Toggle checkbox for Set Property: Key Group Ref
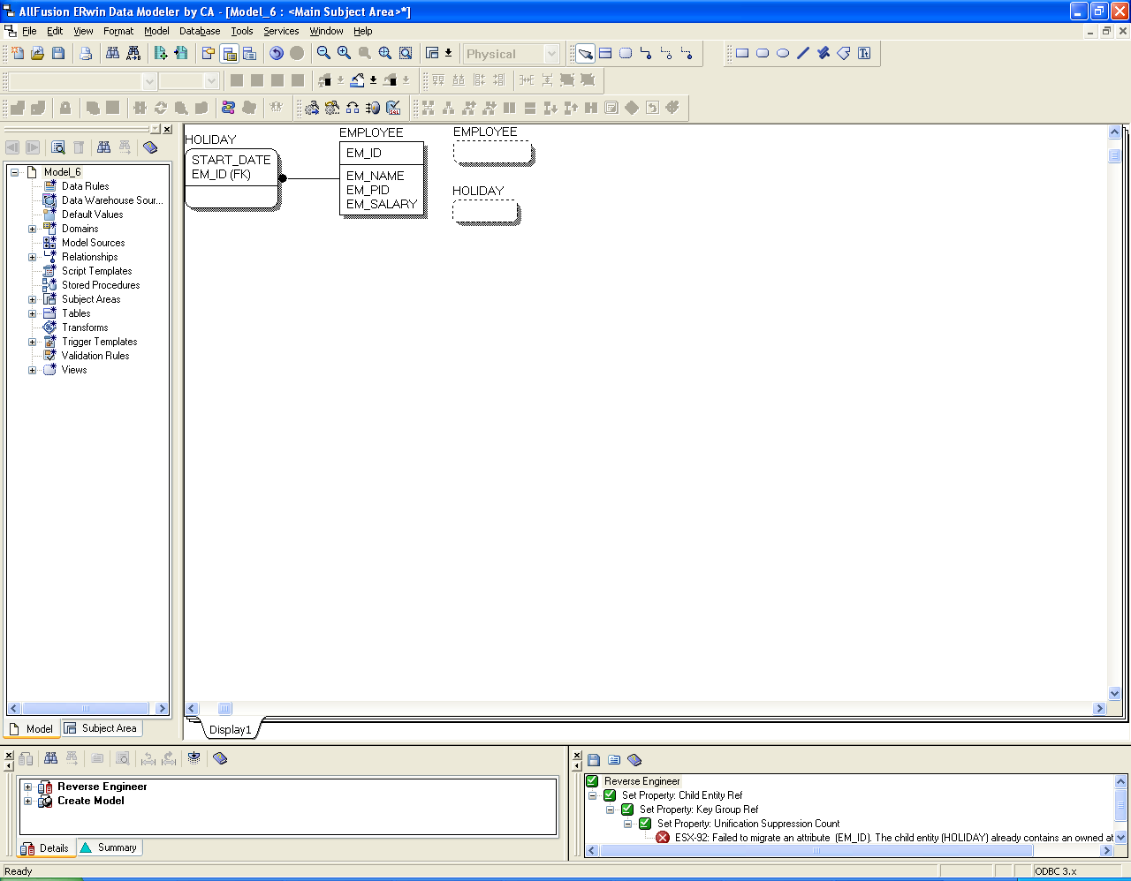The image size is (1131, 881). [627, 809]
